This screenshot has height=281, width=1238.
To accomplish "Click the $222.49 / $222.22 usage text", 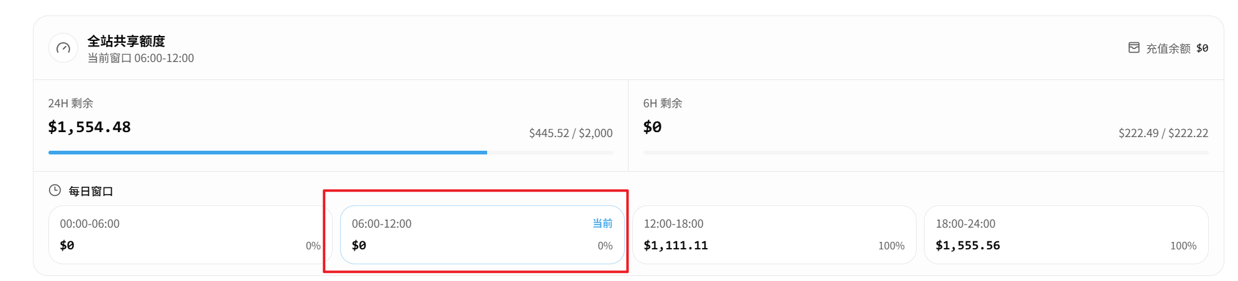I will pos(1164,133).
